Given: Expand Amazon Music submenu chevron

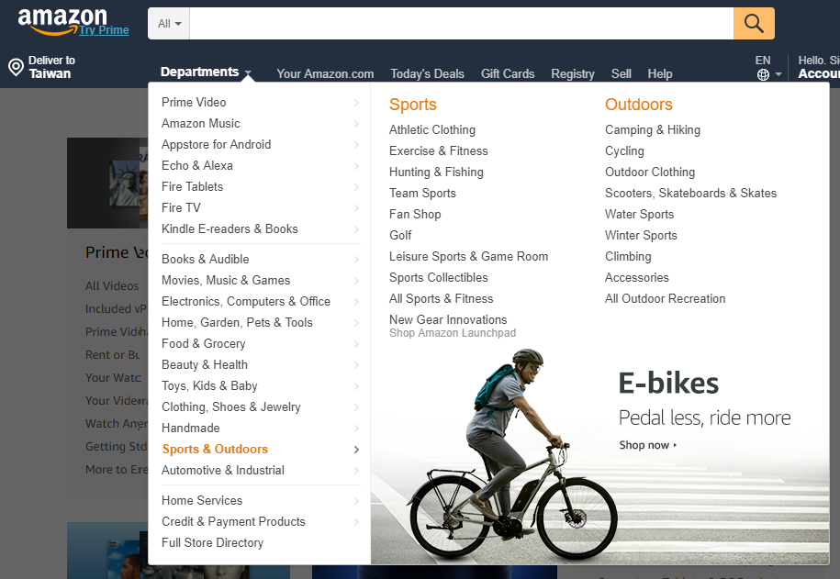Looking at the screenshot, I should [x=356, y=124].
